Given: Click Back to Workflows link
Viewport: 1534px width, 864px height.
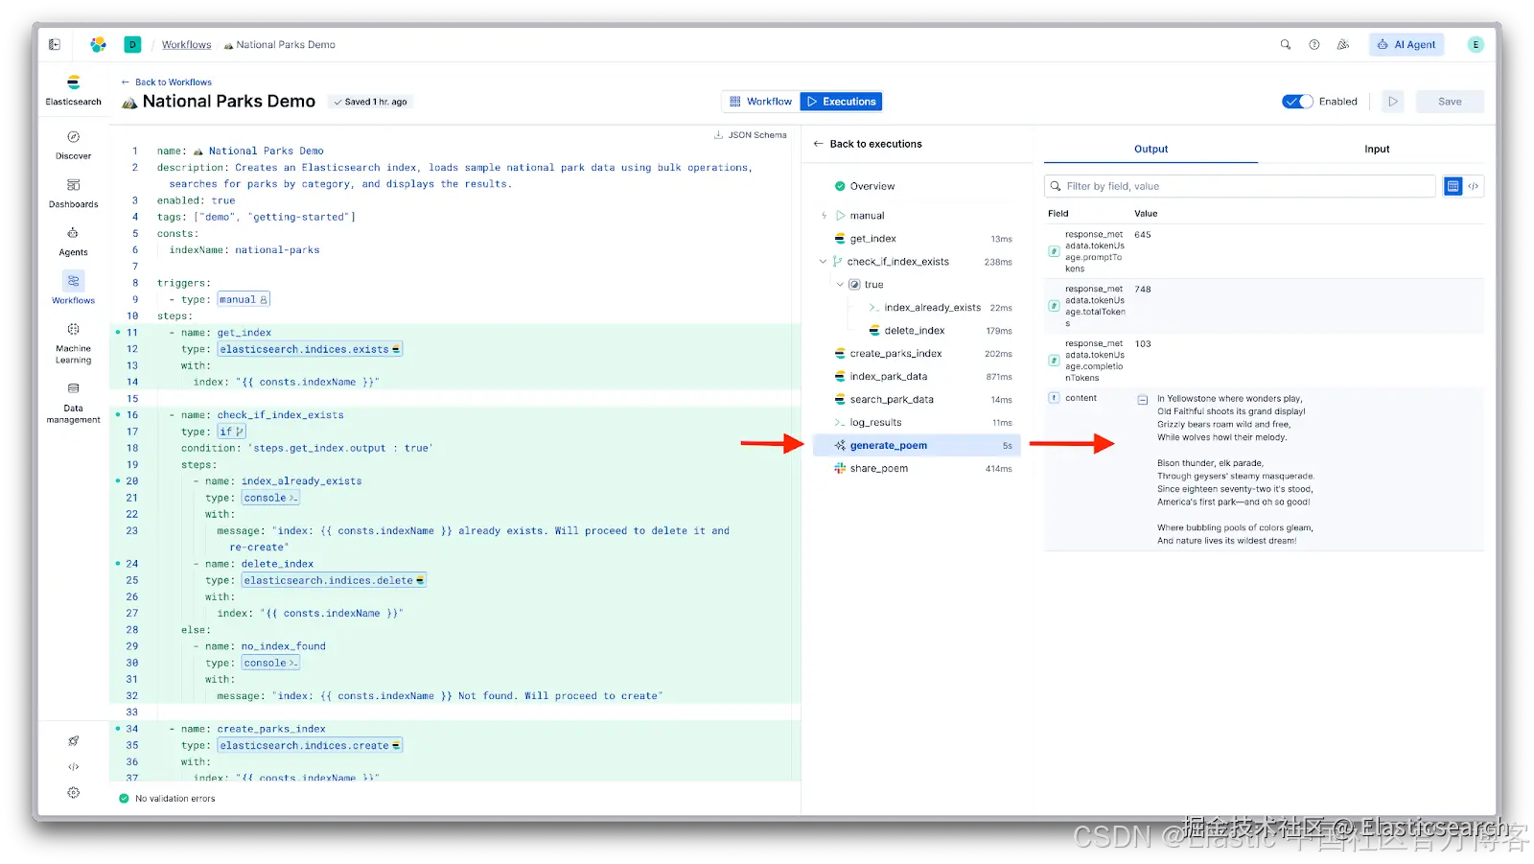Looking at the screenshot, I should tap(167, 82).
